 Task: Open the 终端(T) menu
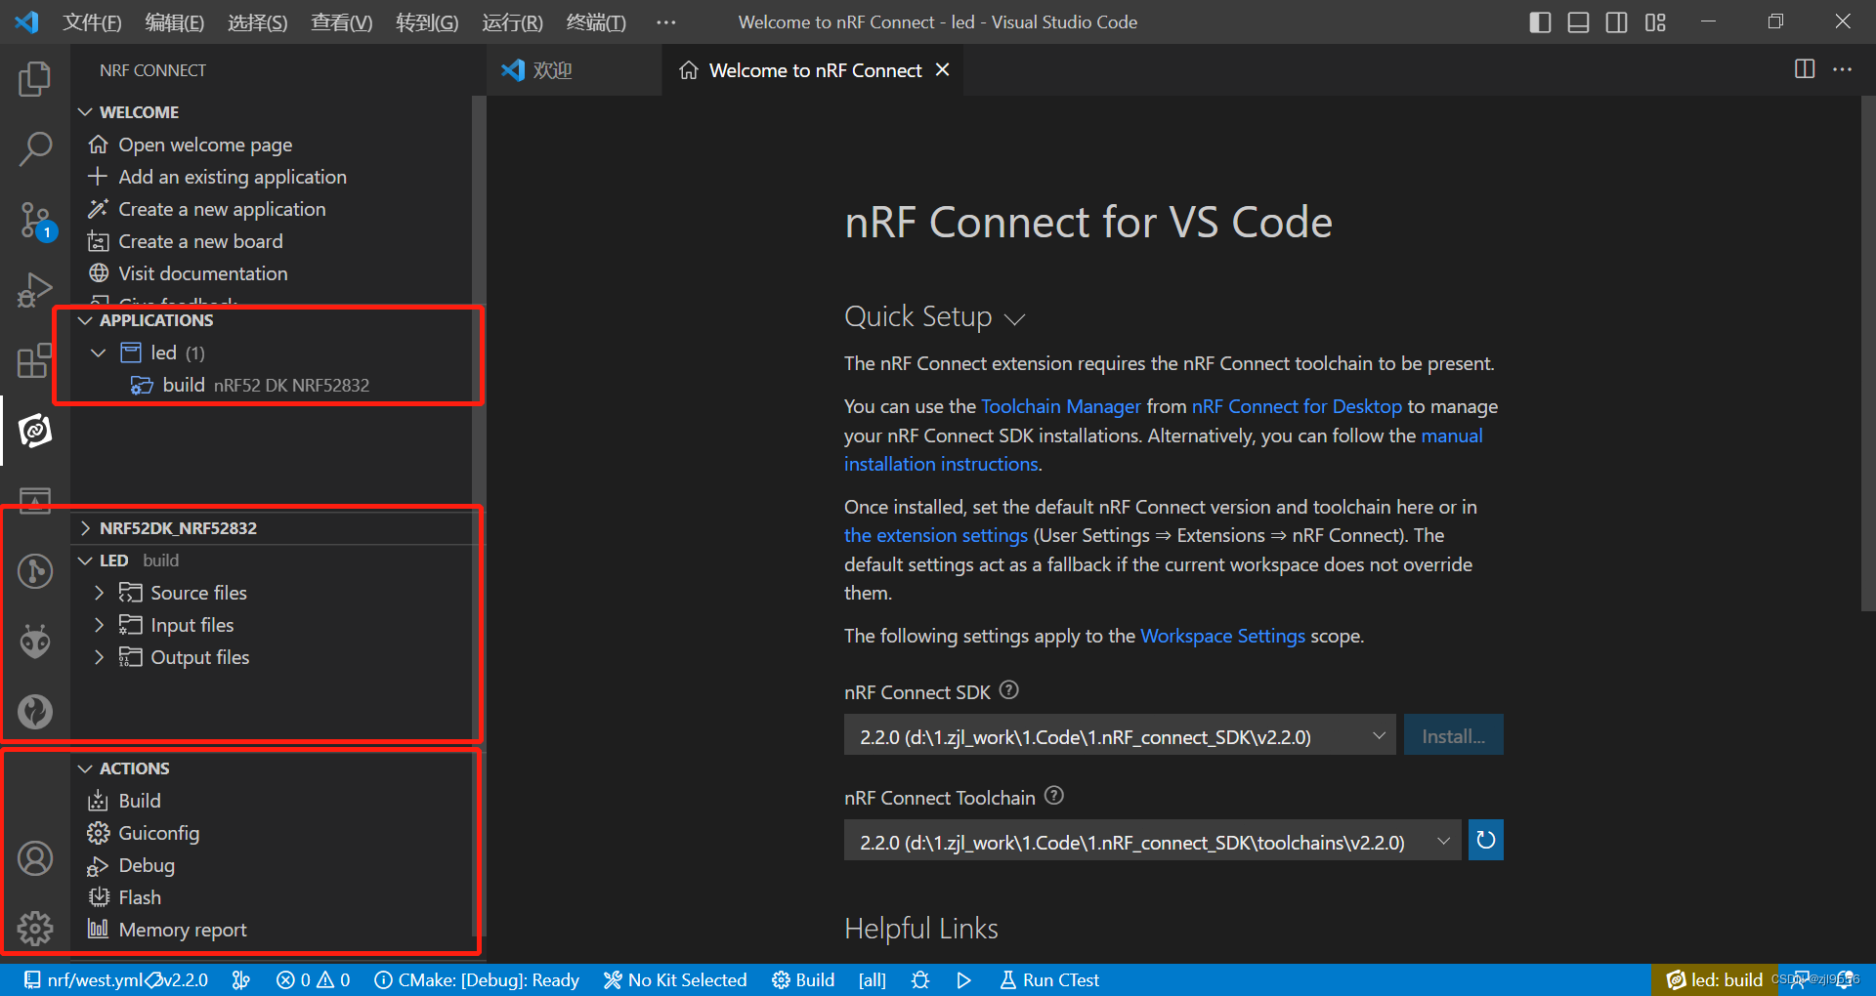tap(596, 21)
